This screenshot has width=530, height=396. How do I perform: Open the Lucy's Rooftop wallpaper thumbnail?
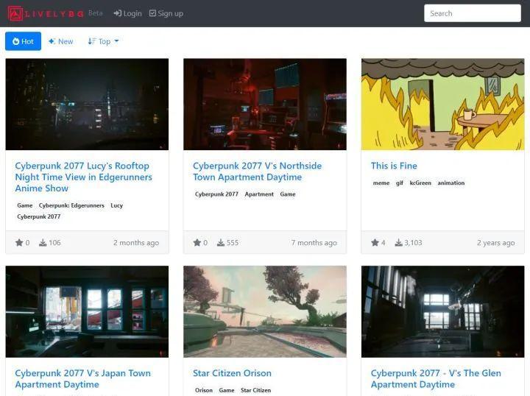pos(87,104)
